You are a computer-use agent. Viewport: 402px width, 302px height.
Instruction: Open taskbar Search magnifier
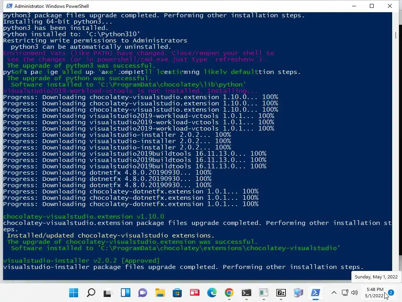pos(91,293)
